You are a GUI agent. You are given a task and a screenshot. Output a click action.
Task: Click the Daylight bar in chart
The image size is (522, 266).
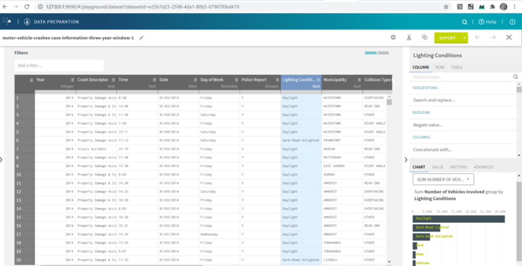tap(459, 219)
